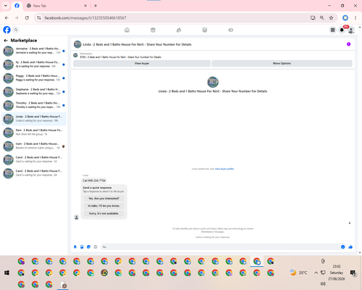Open the Gaming controller icon in the top navigation

click(230, 30)
